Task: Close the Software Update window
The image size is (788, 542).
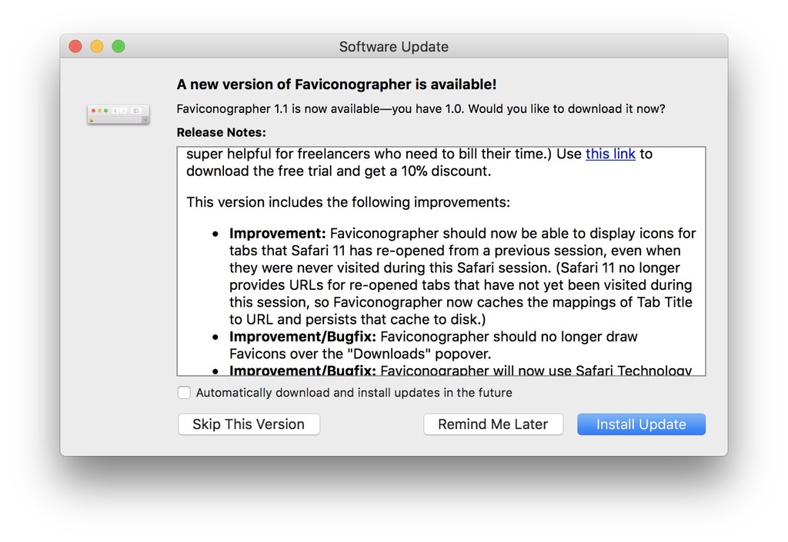Action: [x=75, y=46]
